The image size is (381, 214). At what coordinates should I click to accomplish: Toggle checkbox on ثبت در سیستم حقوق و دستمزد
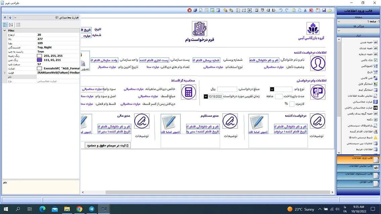pyautogui.click(x=128, y=146)
